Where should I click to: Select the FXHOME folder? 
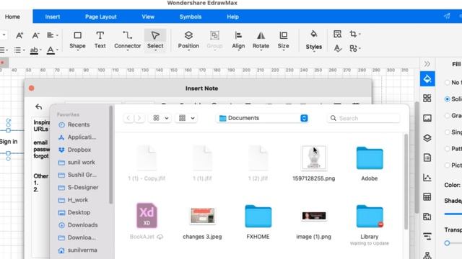click(x=258, y=216)
